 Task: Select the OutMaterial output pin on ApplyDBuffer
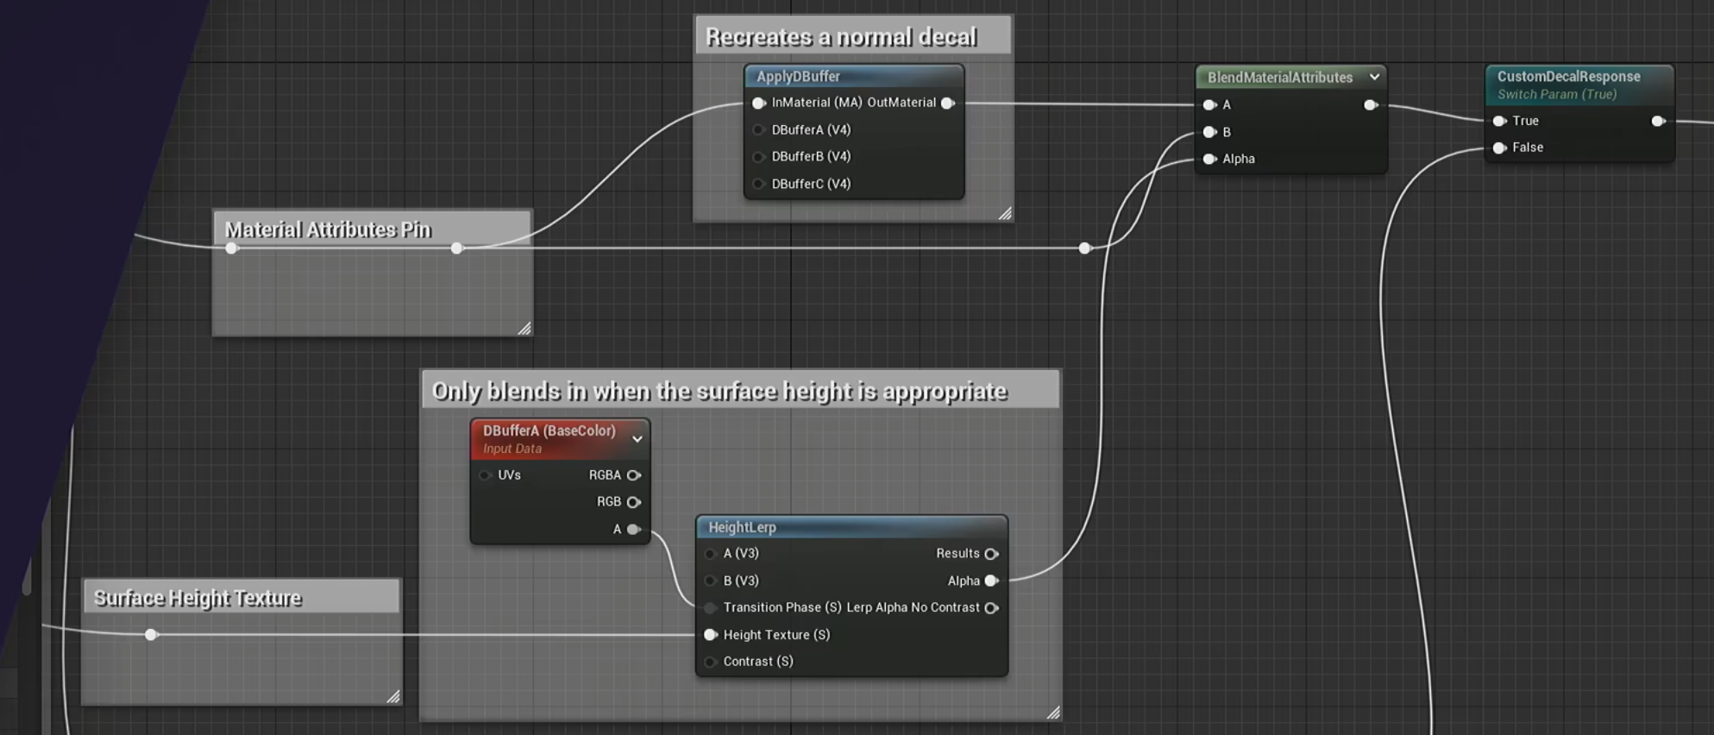click(x=947, y=103)
